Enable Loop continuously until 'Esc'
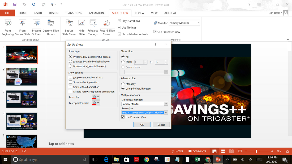Screen dimensions: 292x164 (x=70, y=77)
